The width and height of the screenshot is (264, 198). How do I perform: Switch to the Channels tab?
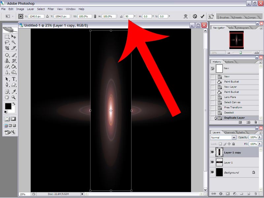coord(229,132)
